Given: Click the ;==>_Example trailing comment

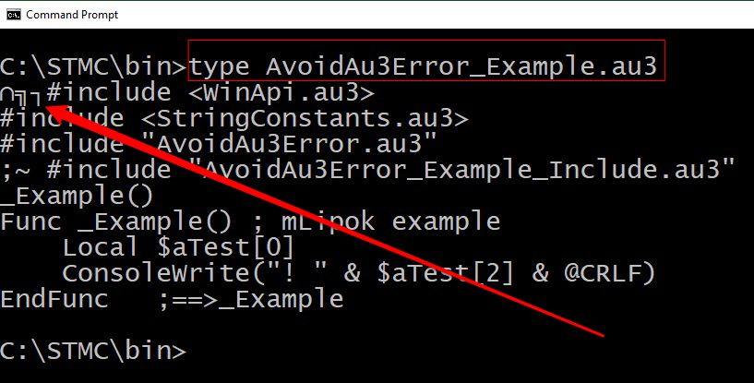Looking at the screenshot, I should (251, 299).
